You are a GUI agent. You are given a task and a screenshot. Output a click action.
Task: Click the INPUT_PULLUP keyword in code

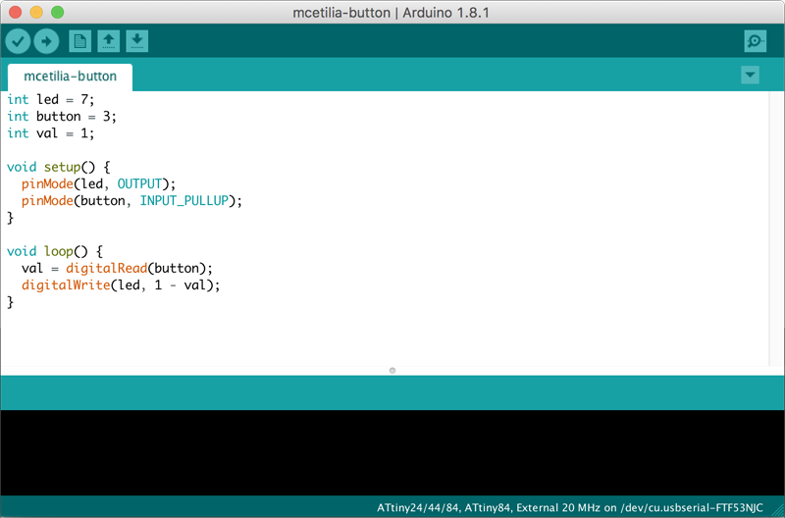click(184, 201)
